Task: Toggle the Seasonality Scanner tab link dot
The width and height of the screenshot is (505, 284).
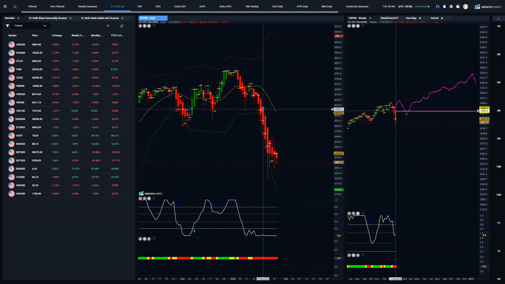Action: coord(70,18)
